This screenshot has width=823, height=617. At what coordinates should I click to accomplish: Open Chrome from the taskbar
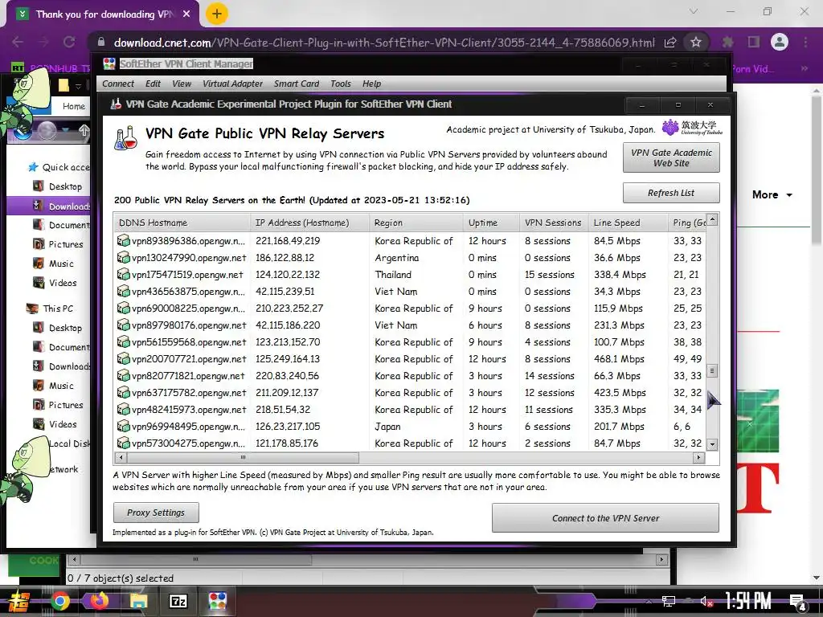pyautogui.click(x=59, y=601)
